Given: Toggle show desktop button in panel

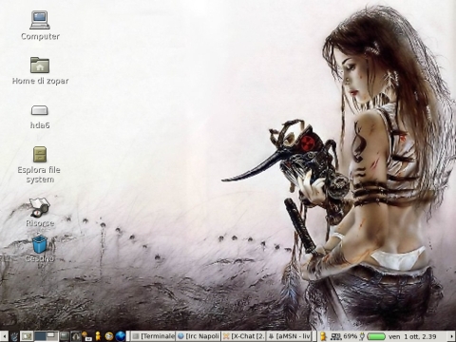Looking at the screenshot, I should [x=27, y=336].
